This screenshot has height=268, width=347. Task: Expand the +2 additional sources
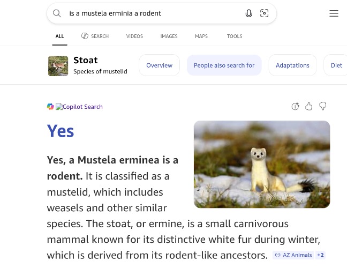(x=320, y=255)
